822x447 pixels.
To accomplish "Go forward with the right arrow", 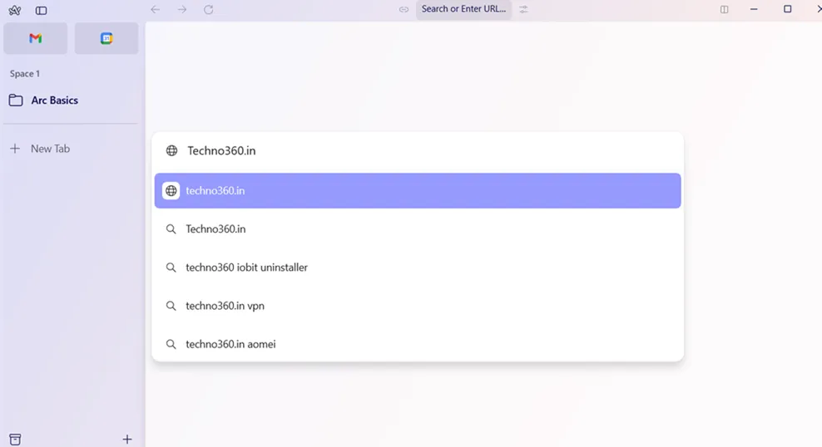I will click(182, 9).
